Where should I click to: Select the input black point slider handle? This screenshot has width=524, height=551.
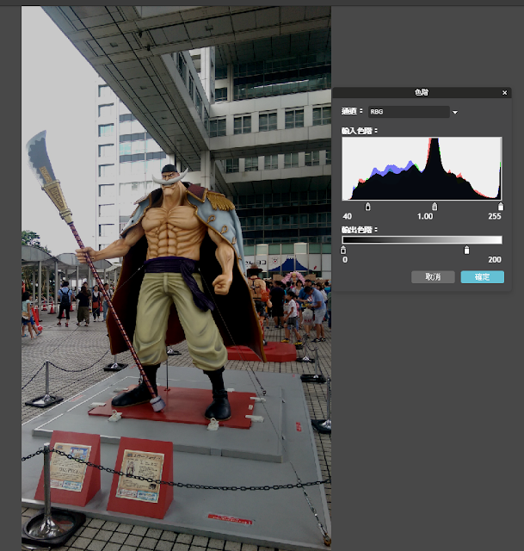[x=367, y=207]
